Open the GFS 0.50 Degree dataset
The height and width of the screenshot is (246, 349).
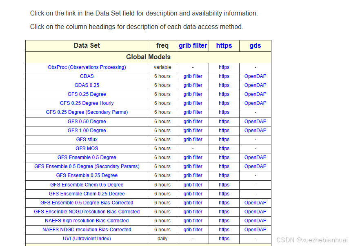[x=87, y=121]
